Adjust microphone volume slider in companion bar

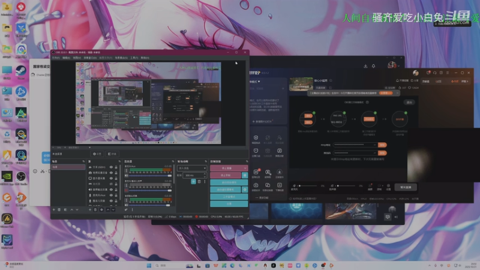click(308, 186)
